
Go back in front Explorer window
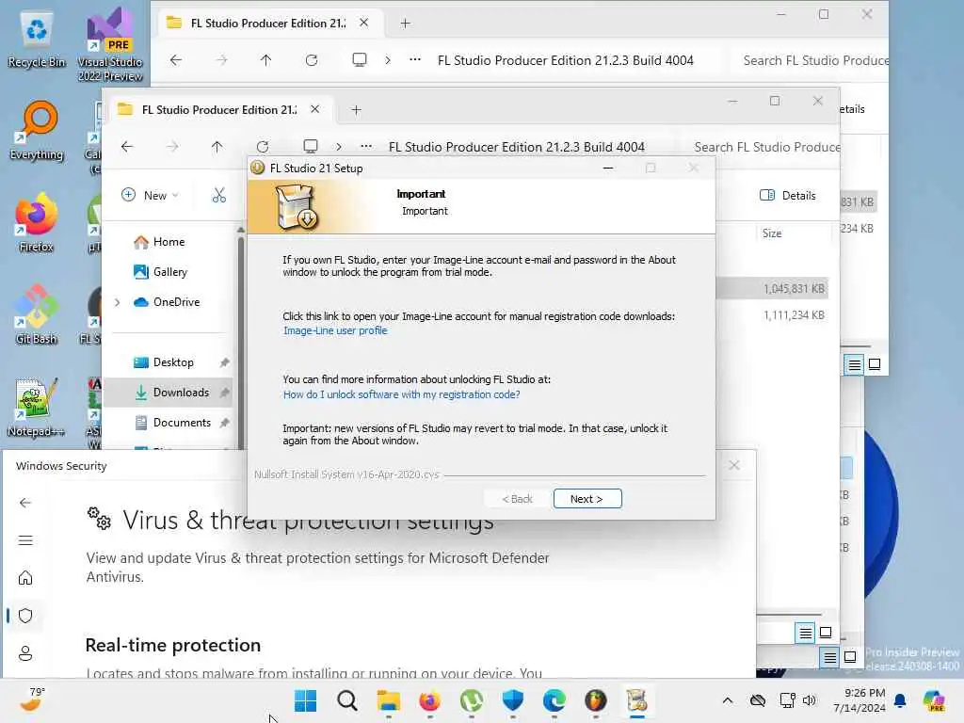(x=127, y=146)
